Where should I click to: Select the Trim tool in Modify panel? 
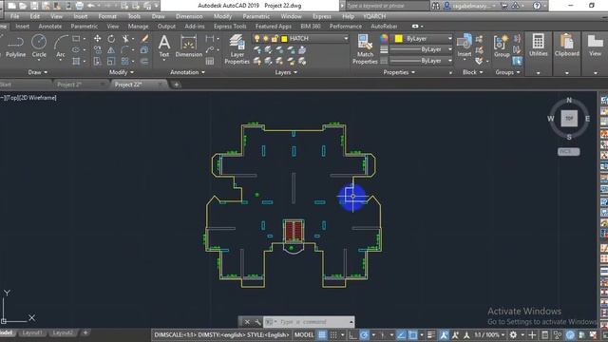click(125, 38)
